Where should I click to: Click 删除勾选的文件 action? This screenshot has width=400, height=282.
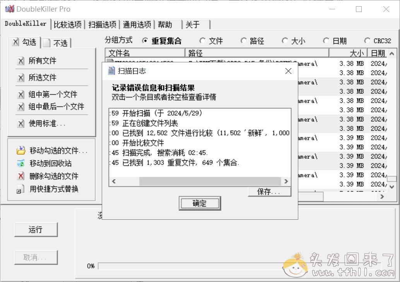[48, 176]
